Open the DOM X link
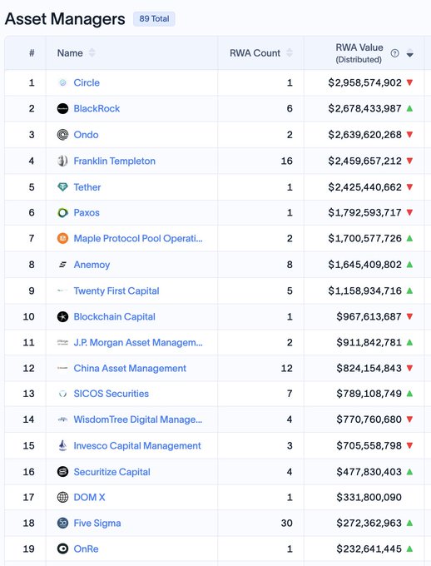 click(89, 498)
